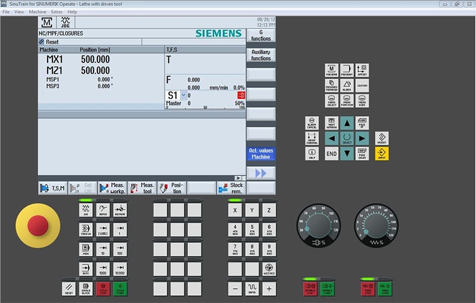Open the OFFSET operating area key
Viewport: 476px width, 303px height.
coord(362,70)
